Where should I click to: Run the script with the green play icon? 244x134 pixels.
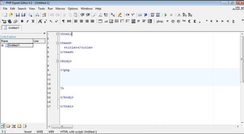[x=166, y=15]
